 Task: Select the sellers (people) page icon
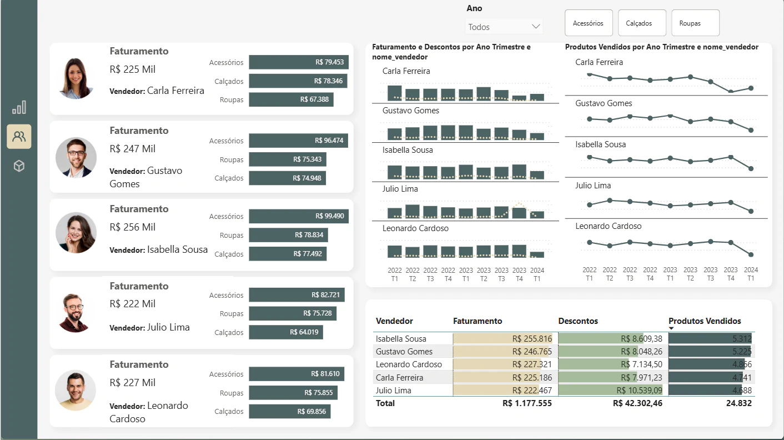(x=19, y=137)
